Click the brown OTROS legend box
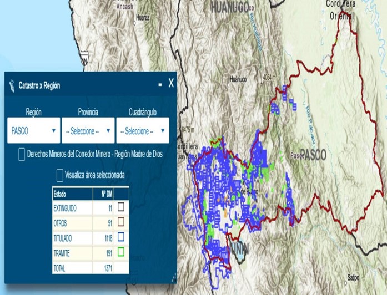 point(121,222)
